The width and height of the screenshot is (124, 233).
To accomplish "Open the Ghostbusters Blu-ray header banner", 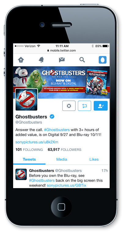I will click(61, 82).
